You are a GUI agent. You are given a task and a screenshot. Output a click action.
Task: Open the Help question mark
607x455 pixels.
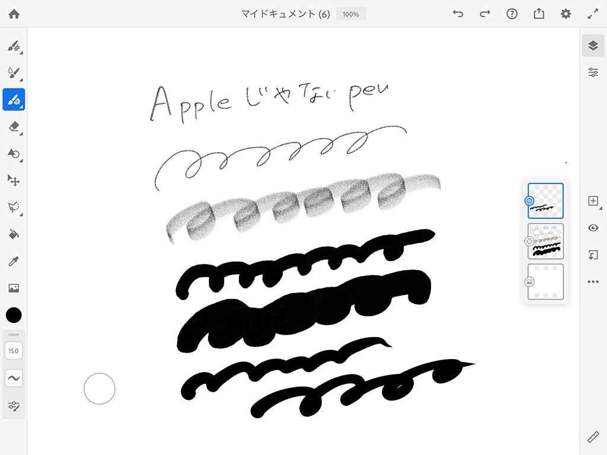point(512,14)
